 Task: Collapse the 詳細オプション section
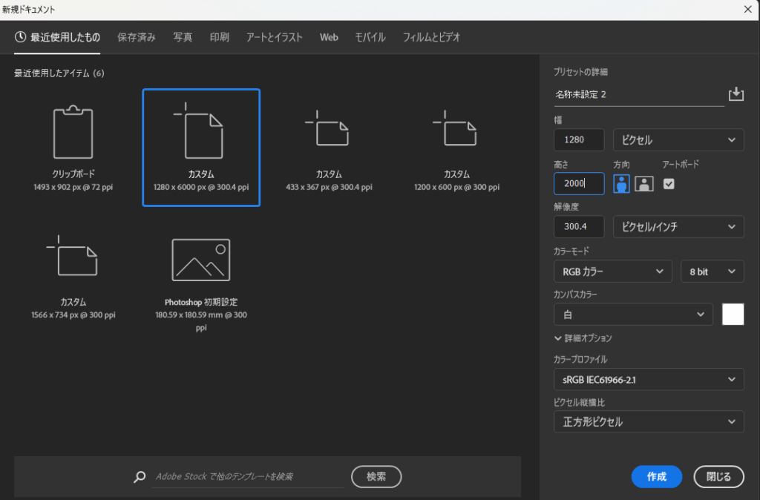[583, 338]
